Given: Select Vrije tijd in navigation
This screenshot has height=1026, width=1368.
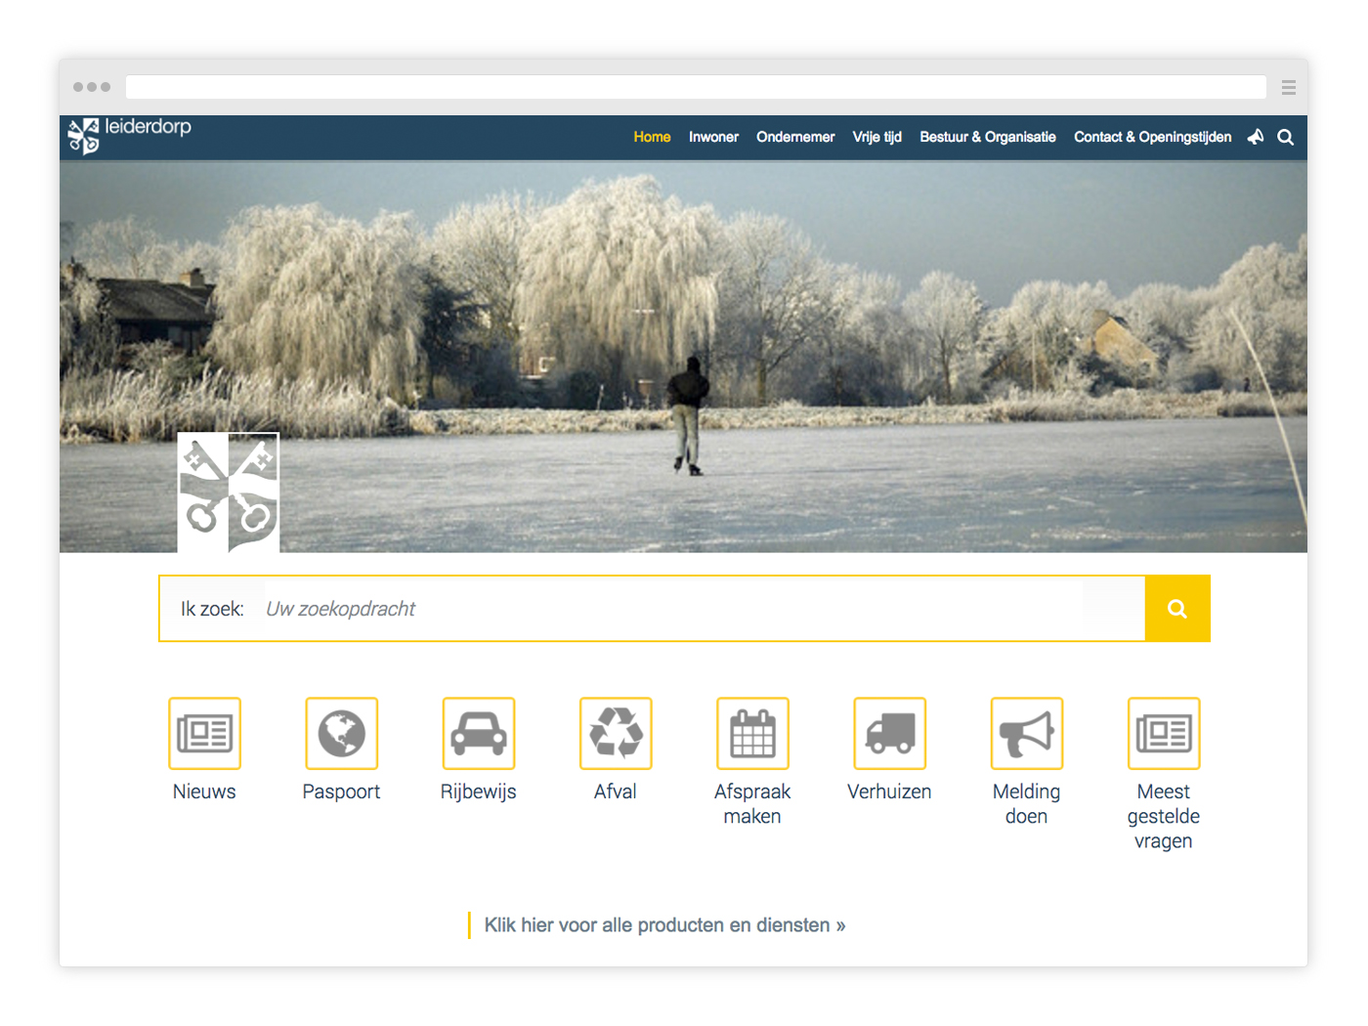Looking at the screenshot, I should (876, 137).
